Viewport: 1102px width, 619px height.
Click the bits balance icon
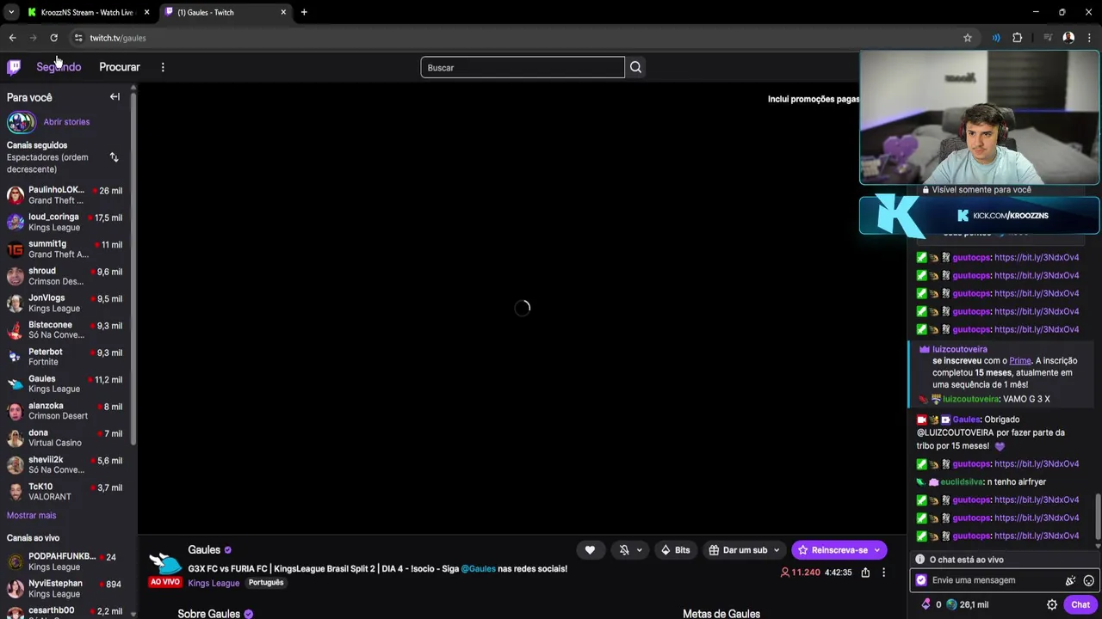(x=926, y=604)
